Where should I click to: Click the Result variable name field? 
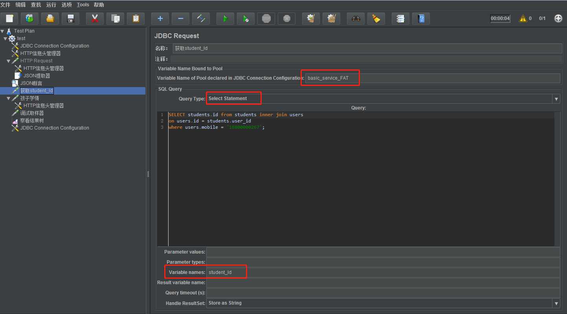pos(383,283)
